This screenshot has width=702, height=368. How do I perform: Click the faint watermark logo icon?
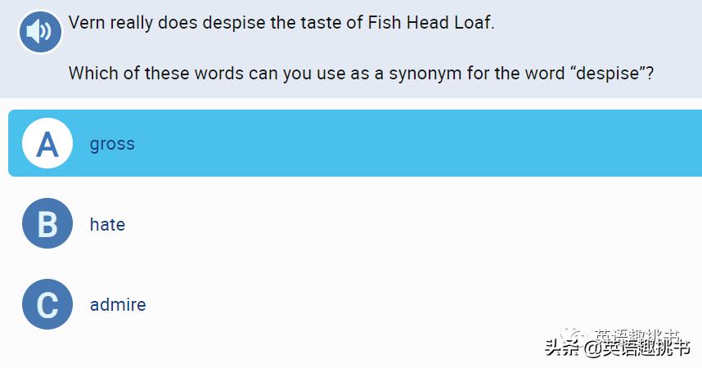574,334
